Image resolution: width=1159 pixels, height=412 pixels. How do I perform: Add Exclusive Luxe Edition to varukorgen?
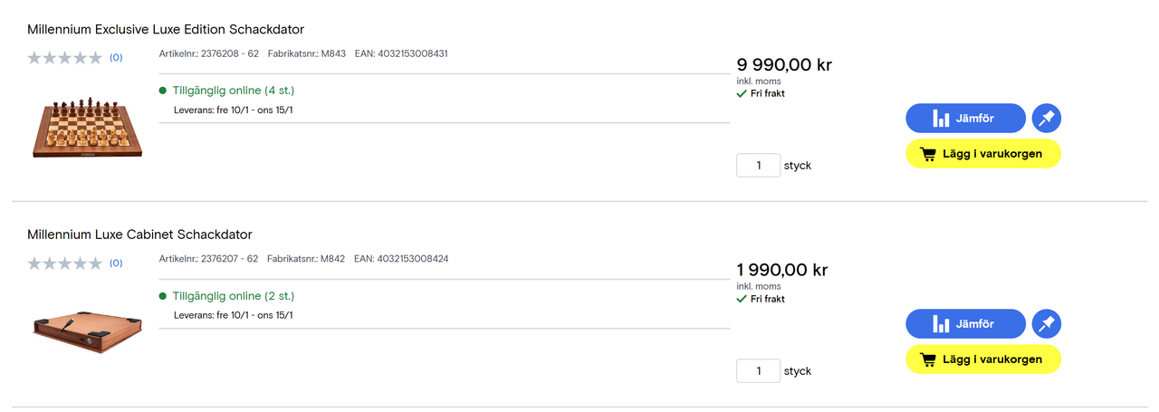tap(983, 154)
